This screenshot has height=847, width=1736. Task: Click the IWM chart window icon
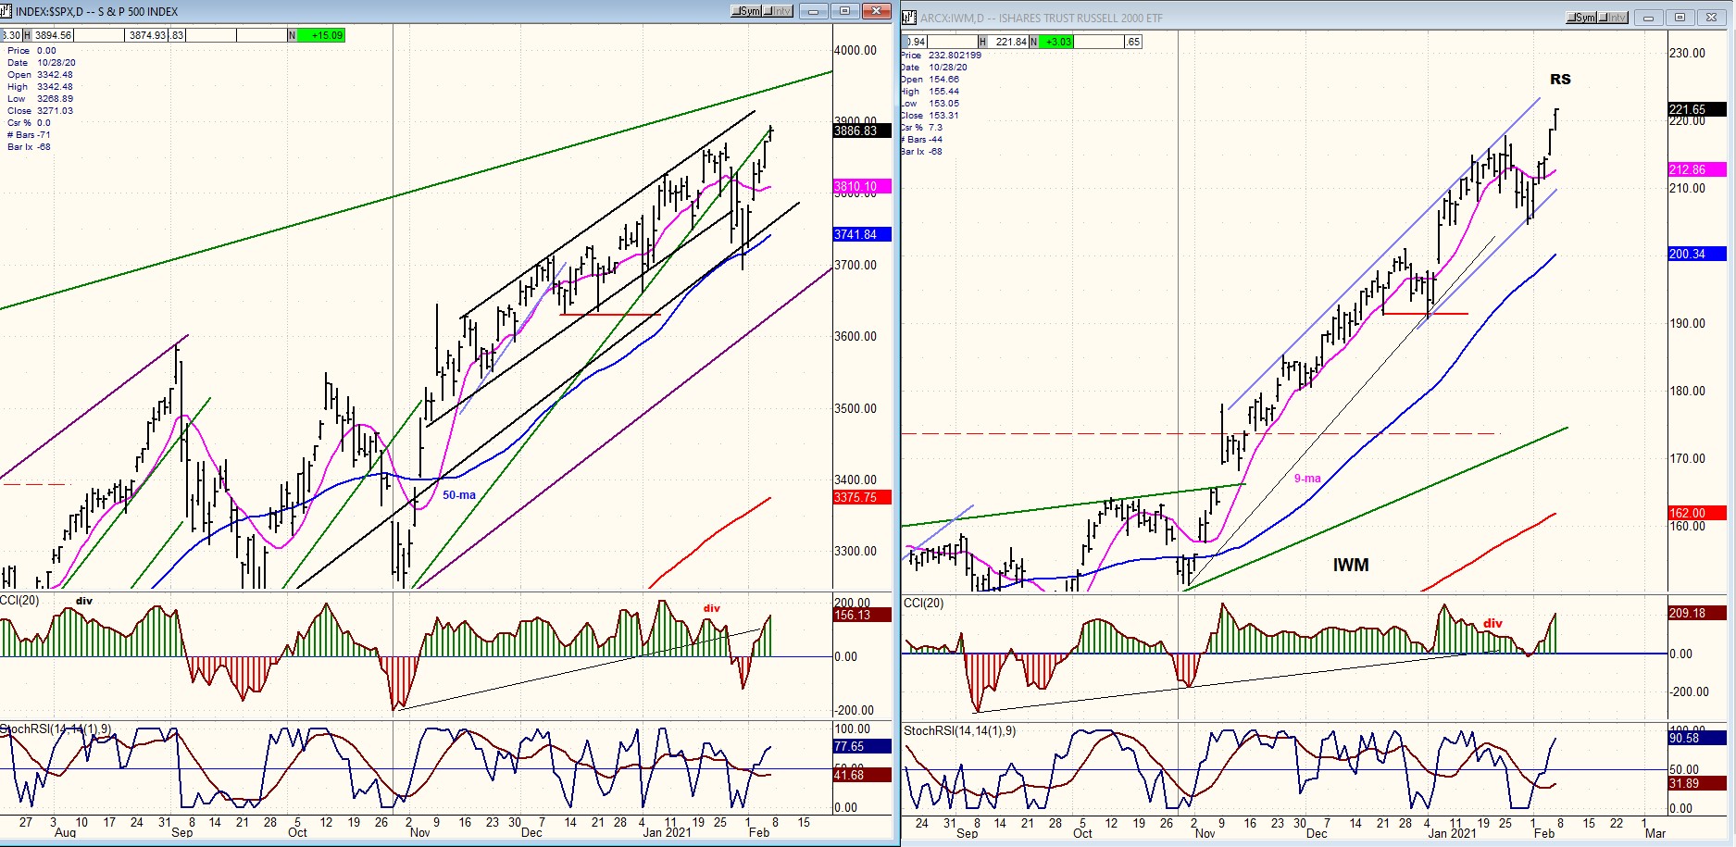point(910,18)
